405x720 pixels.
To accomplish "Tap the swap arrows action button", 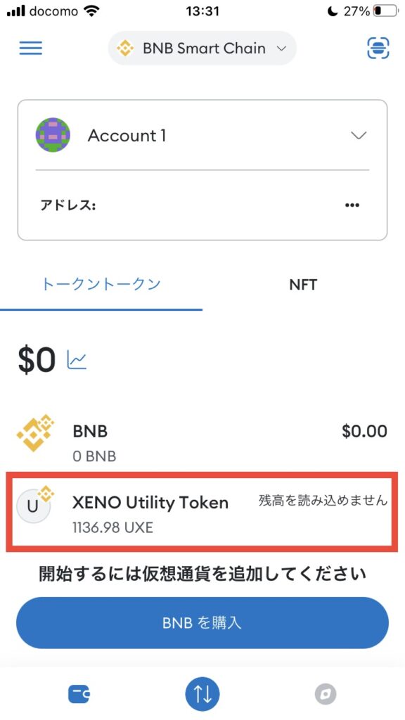I will click(x=202, y=693).
